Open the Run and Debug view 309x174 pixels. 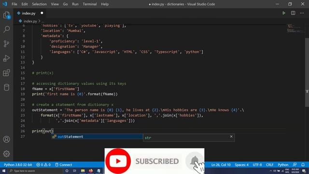pyautogui.click(x=6, y=58)
